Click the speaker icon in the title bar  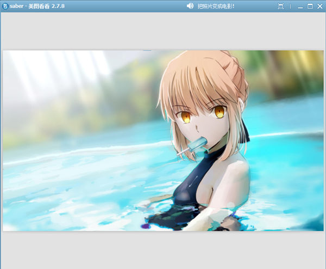190,6
